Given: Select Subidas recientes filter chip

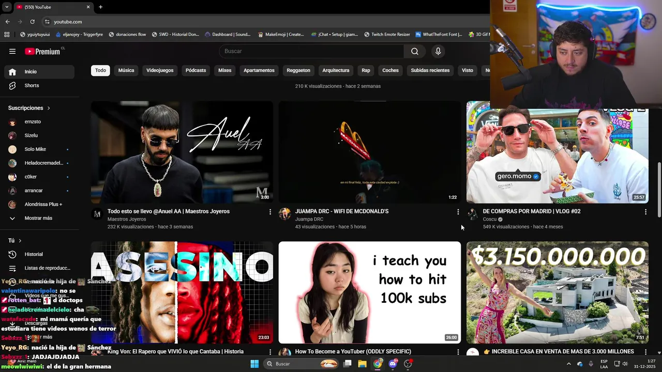Looking at the screenshot, I should 430,70.
